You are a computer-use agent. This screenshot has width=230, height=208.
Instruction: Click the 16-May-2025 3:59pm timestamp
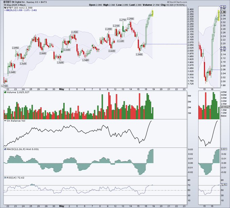(x=15, y=5)
